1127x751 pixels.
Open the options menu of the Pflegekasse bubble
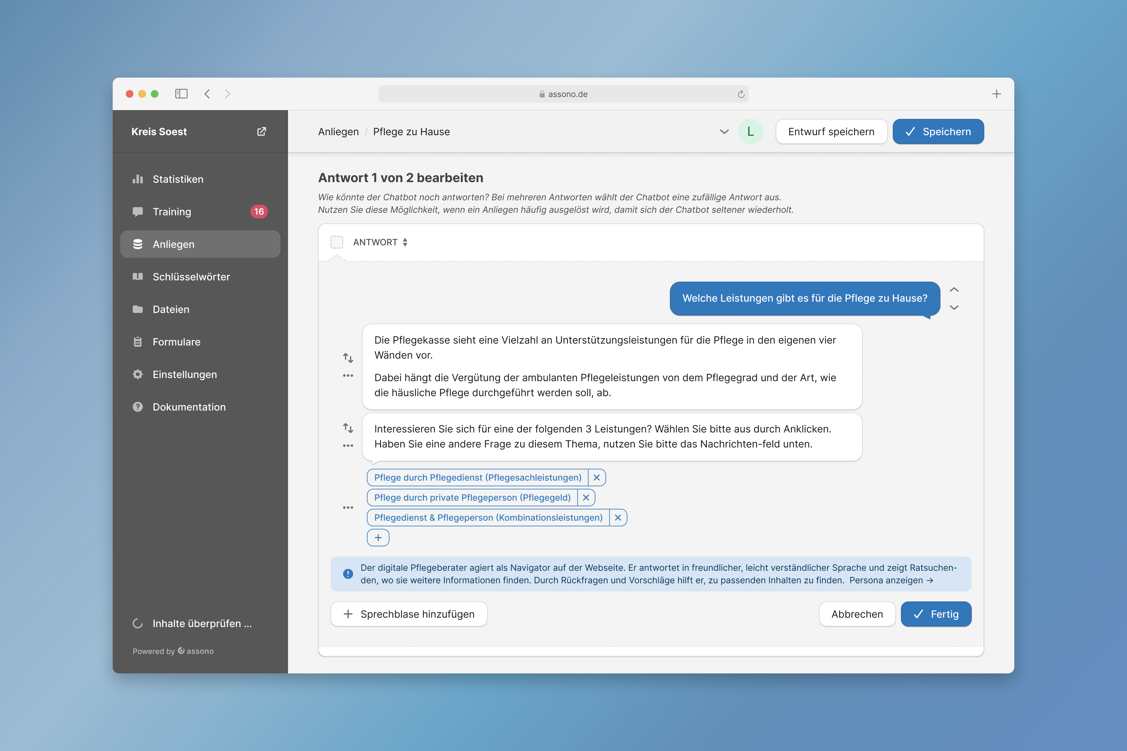tap(348, 375)
